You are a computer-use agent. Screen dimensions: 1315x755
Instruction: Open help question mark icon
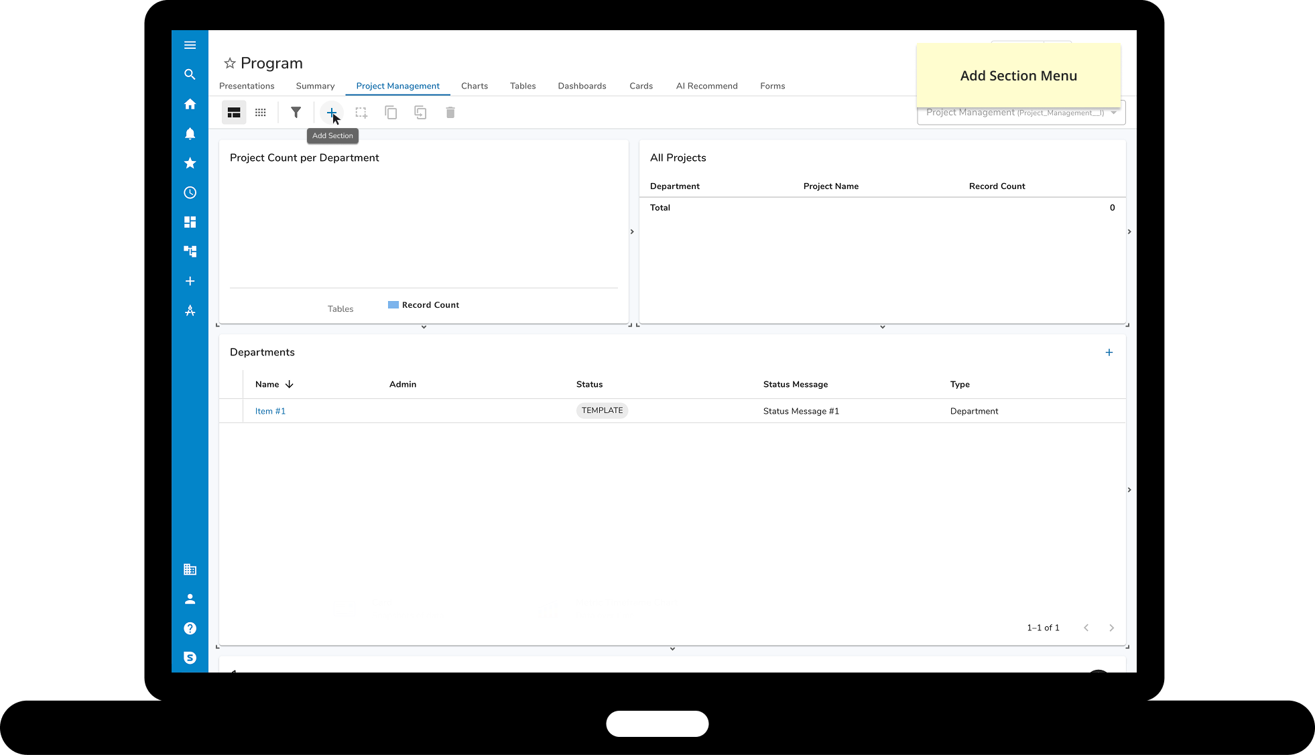[190, 628]
